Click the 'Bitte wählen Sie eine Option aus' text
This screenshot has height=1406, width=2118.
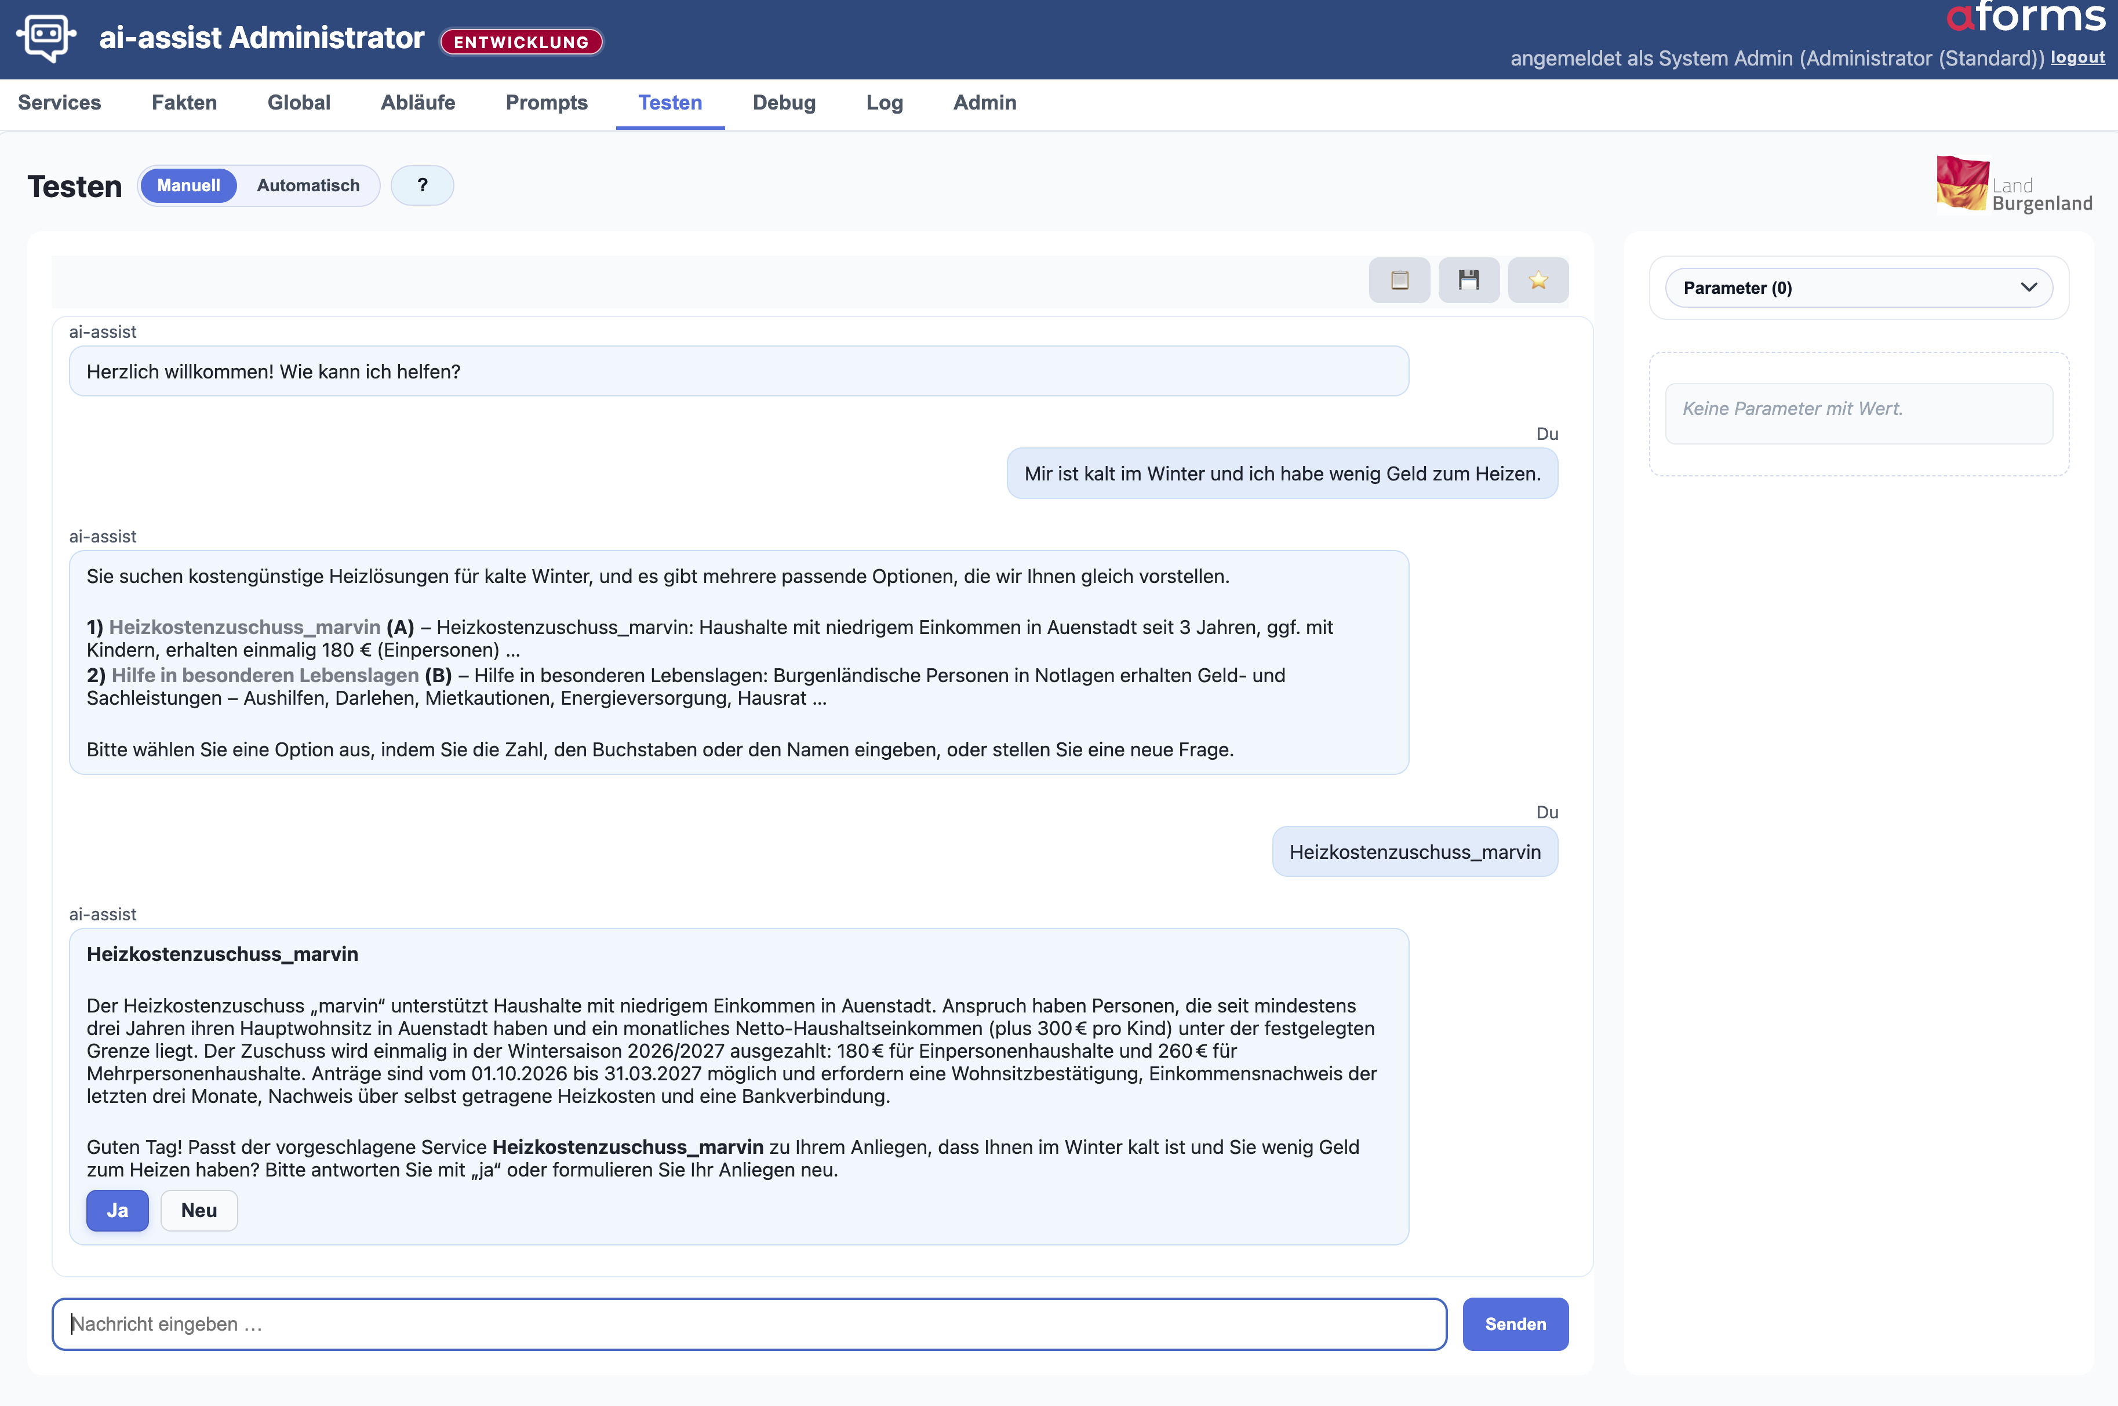tap(660, 749)
